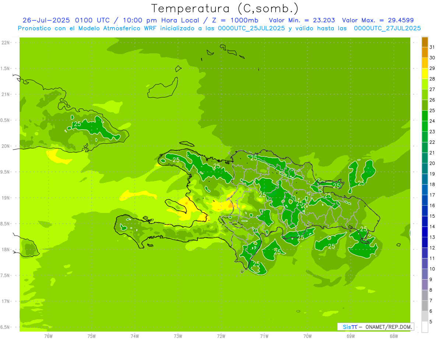Click the '17N' latitude axis label

pos(6,302)
